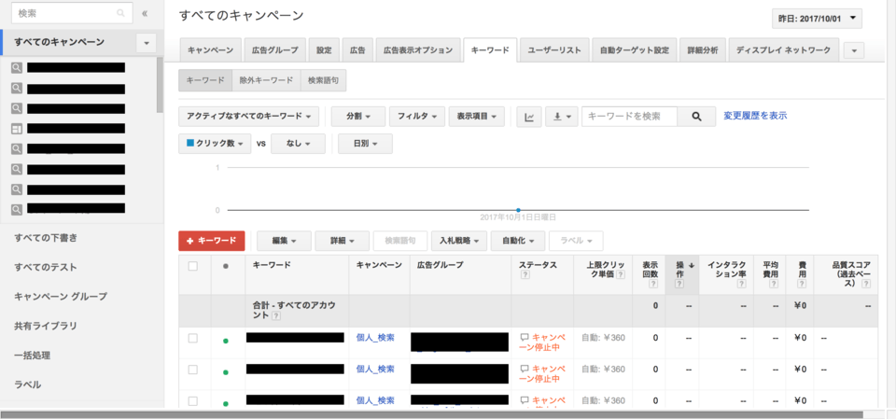This screenshot has height=419, width=896.
Task: Expand the フィルタ dropdown
Action: point(416,117)
